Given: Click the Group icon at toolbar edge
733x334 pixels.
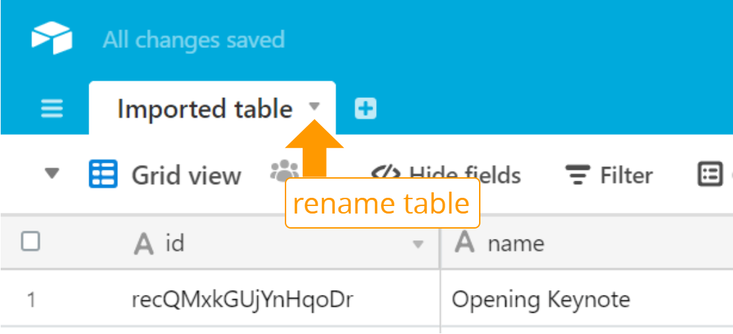Looking at the screenshot, I should [710, 175].
